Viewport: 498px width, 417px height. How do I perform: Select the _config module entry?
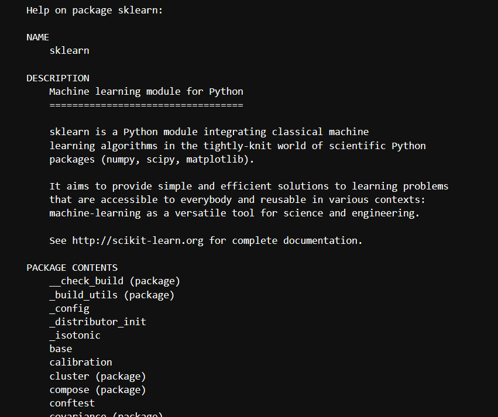[70, 309]
